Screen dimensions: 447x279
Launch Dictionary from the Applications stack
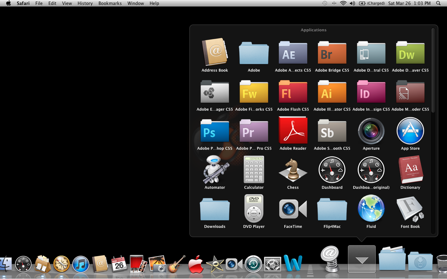tap(410, 170)
